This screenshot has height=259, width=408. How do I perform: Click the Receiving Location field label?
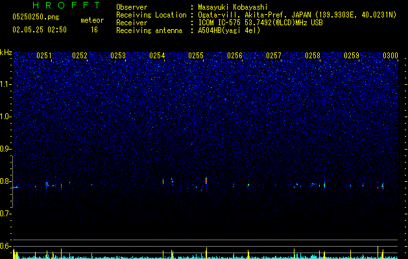point(151,15)
